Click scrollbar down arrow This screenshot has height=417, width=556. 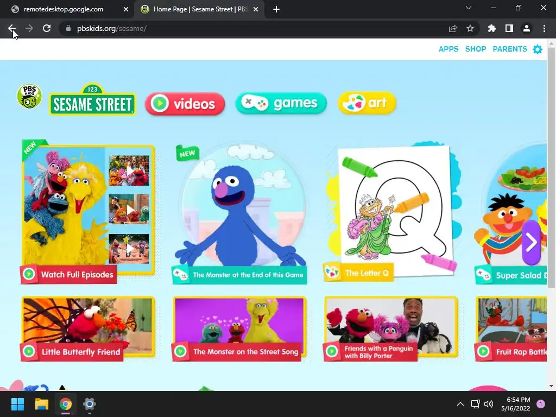pos(552,386)
